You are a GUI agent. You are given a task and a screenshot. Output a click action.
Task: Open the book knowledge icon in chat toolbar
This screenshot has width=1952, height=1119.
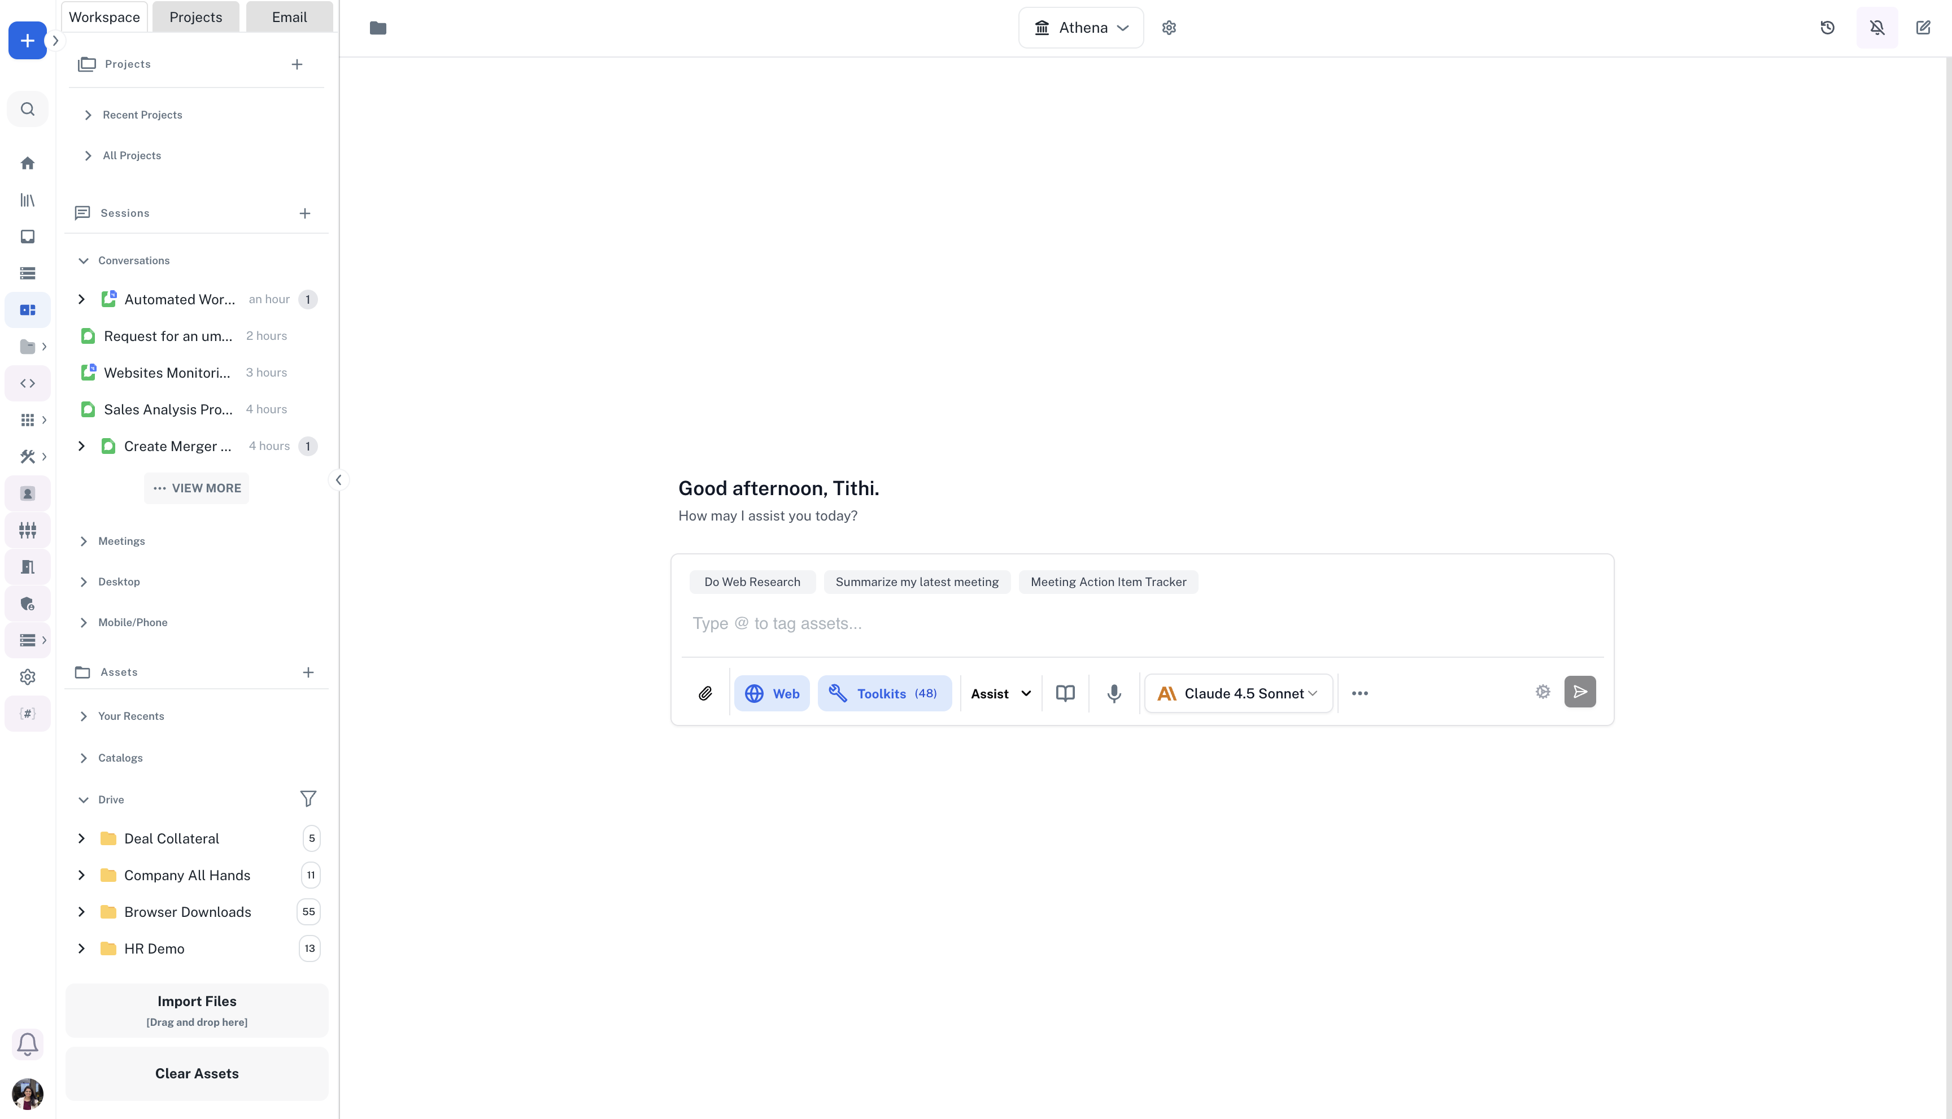pos(1065,693)
